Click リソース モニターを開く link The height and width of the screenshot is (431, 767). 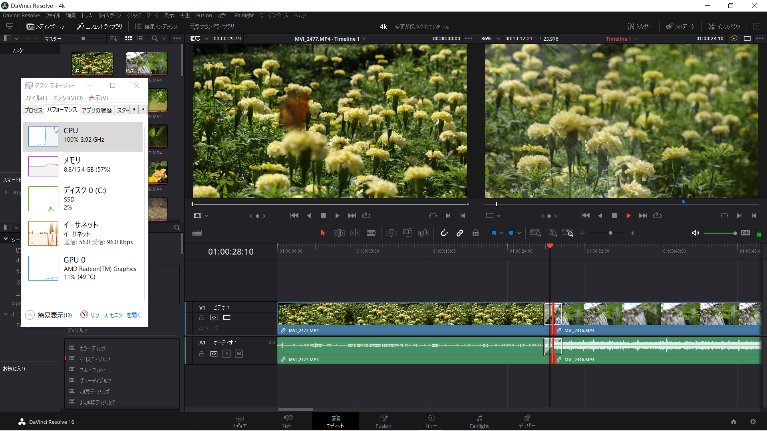click(x=115, y=315)
